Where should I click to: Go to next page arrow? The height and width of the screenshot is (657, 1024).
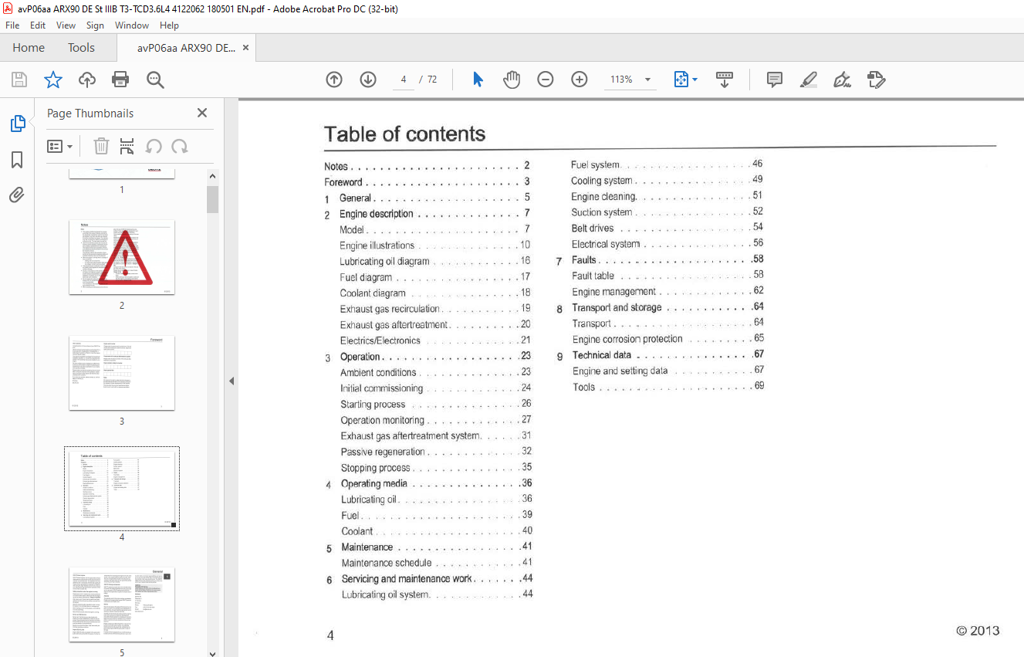[368, 80]
